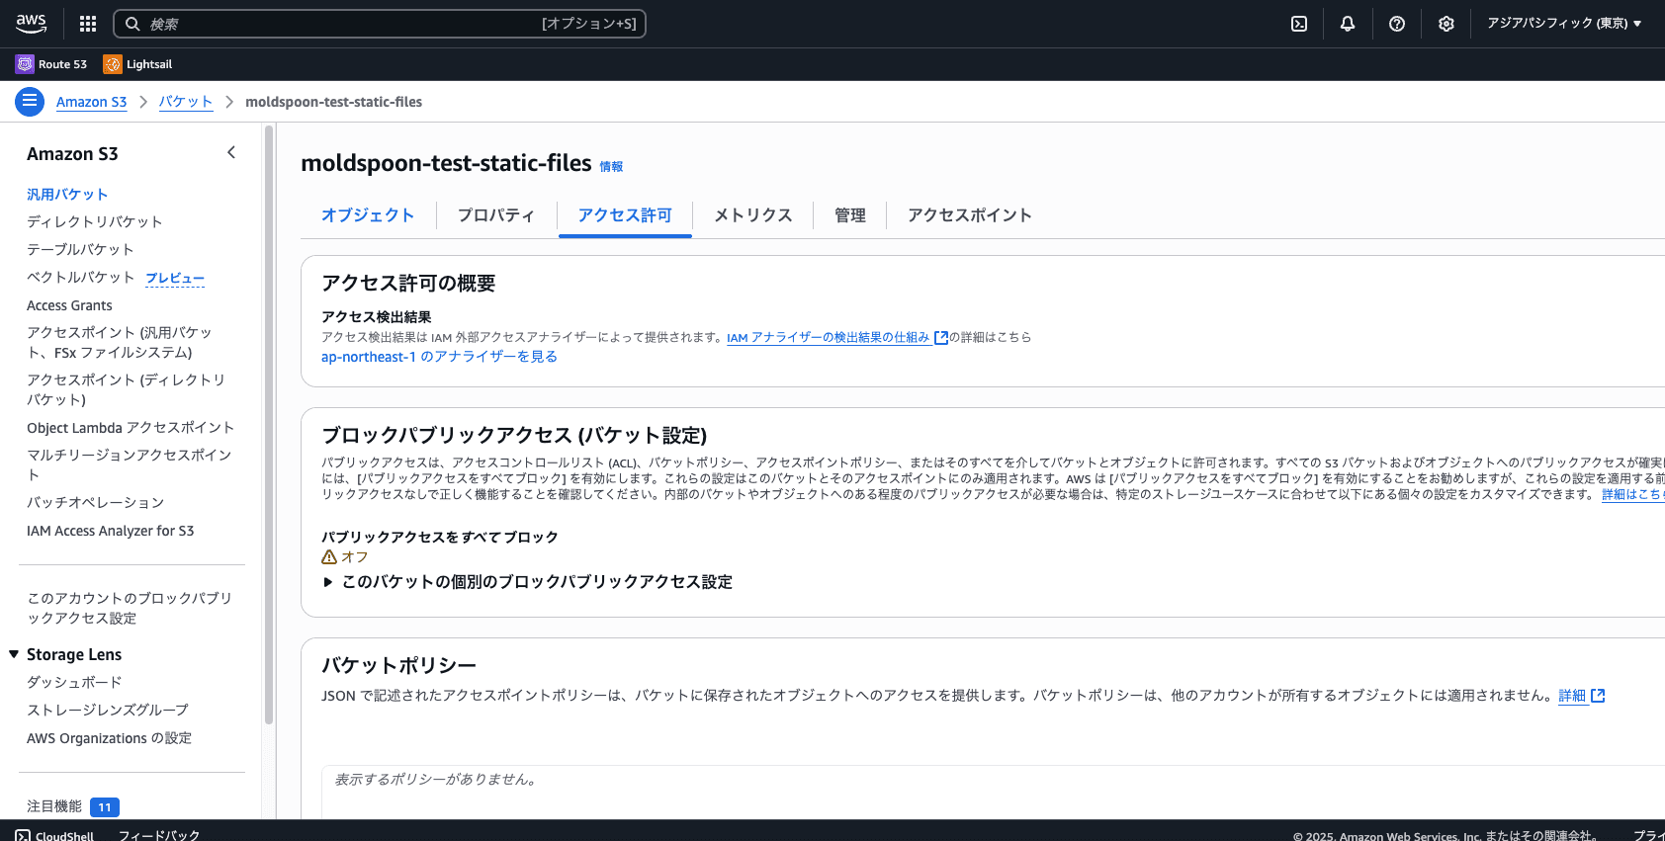Open the AWS services grid menu
The width and height of the screenshot is (1665, 841).
tap(88, 24)
